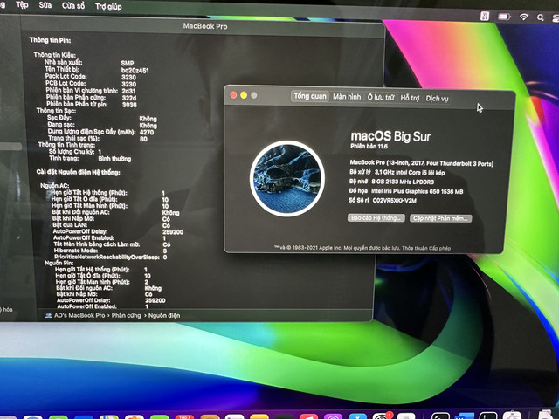Click the PCB Lot Code row
559x419 pixels.
(91, 84)
